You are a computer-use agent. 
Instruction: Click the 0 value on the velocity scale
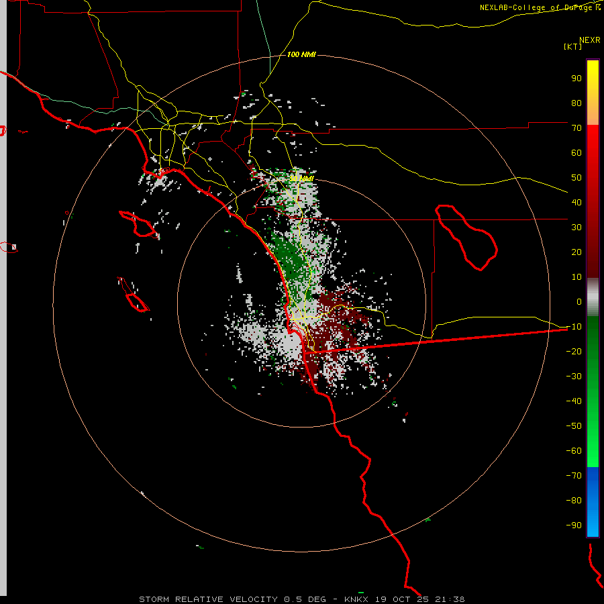click(x=579, y=302)
